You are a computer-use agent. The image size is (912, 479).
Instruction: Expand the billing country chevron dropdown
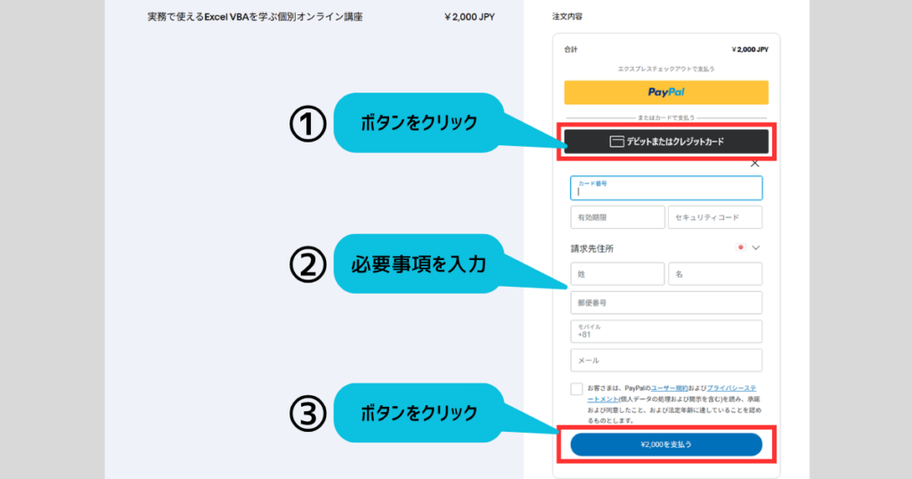(x=756, y=248)
